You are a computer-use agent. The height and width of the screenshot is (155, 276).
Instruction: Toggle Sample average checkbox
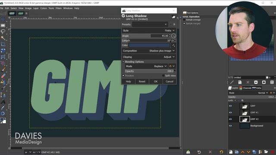(x=184, y=20)
